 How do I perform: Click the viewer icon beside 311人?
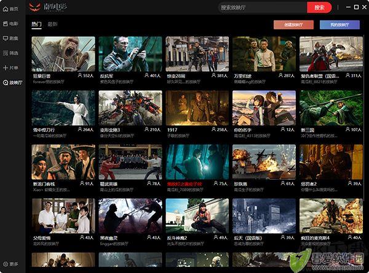(347, 75)
